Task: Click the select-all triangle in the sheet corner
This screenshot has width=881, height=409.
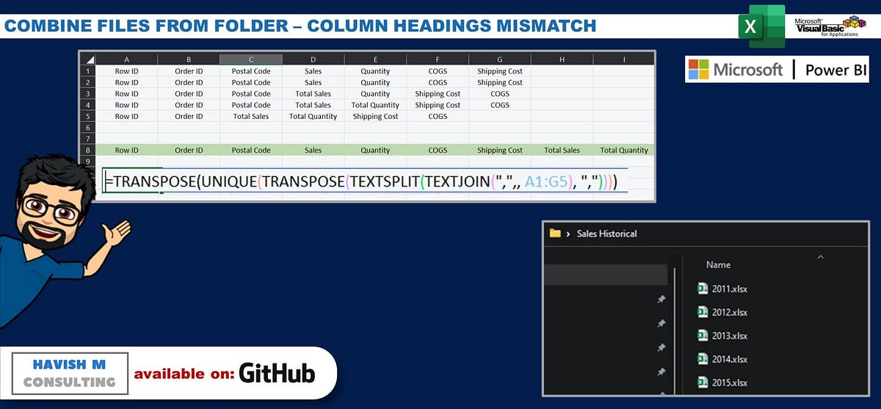Action: tap(89, 59)
